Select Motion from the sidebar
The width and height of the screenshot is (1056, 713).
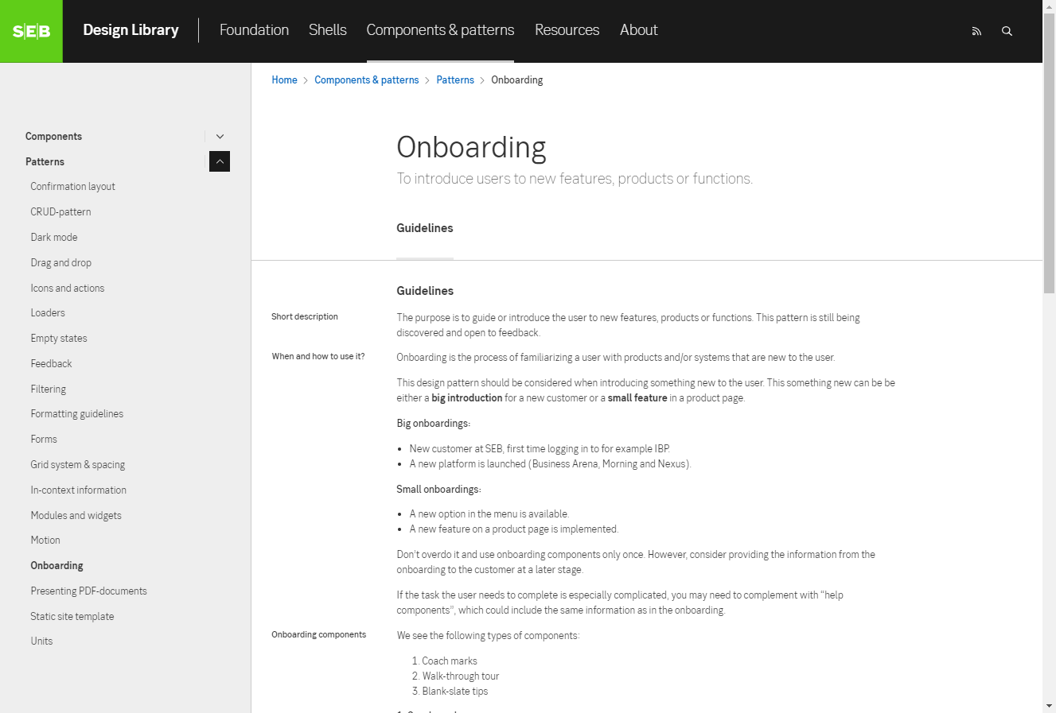(45, 540)
